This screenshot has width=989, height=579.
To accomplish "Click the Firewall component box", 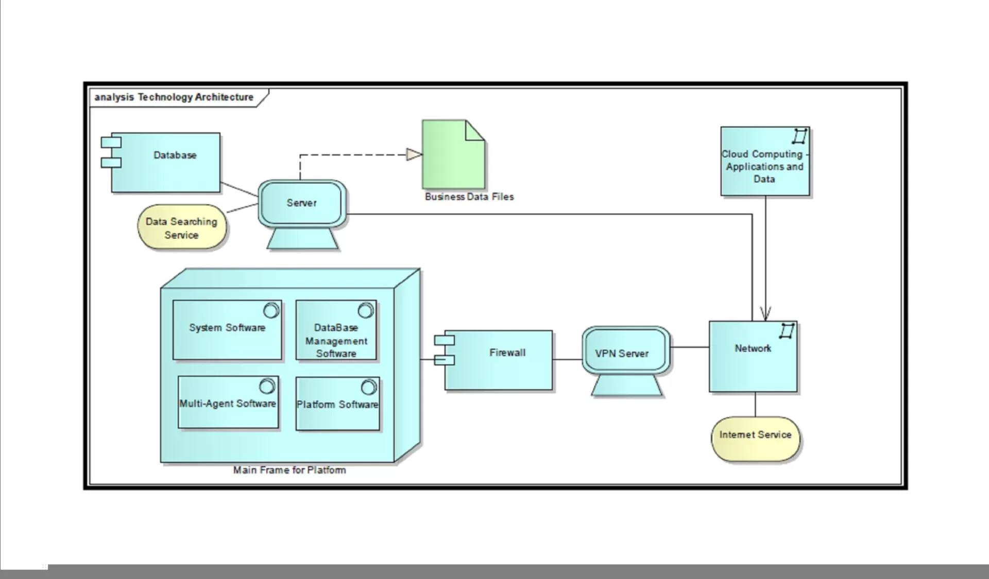I will coord(499,360).
